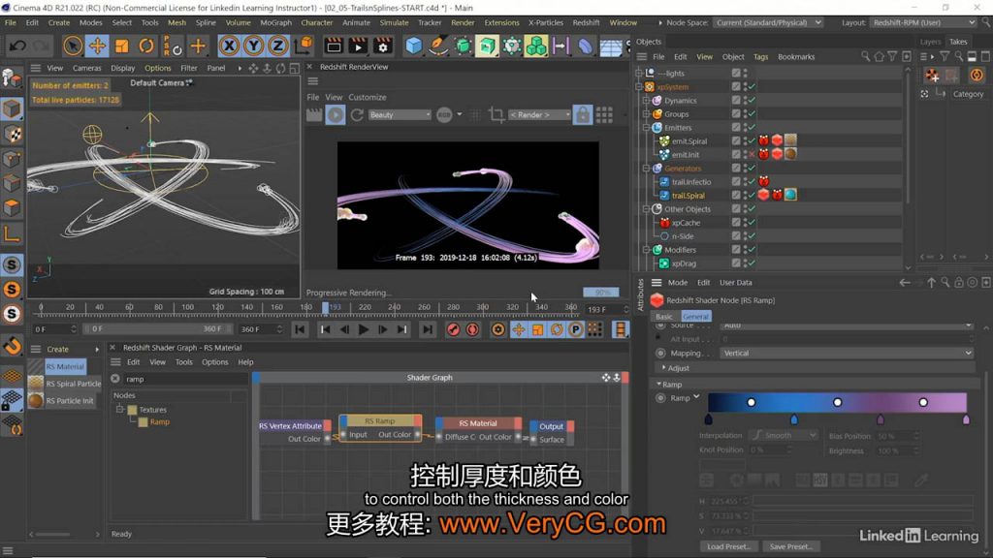
Task: Toggle Autokeying button
Action: point(472,329)
